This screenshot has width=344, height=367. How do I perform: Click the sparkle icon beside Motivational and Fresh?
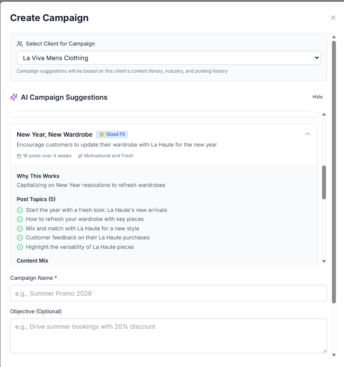(80, 156)
